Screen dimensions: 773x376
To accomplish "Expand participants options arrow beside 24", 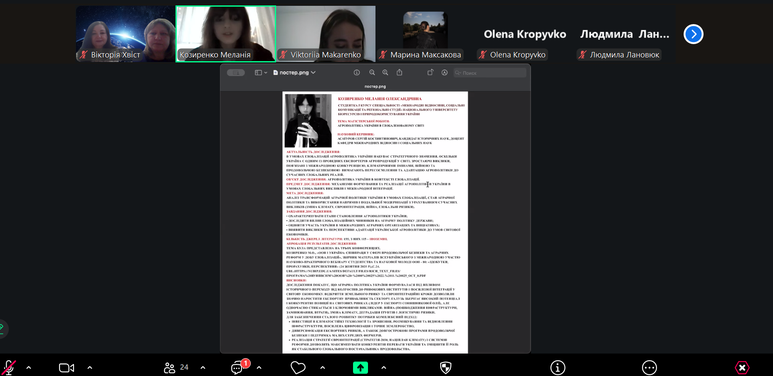I will 203,368.
